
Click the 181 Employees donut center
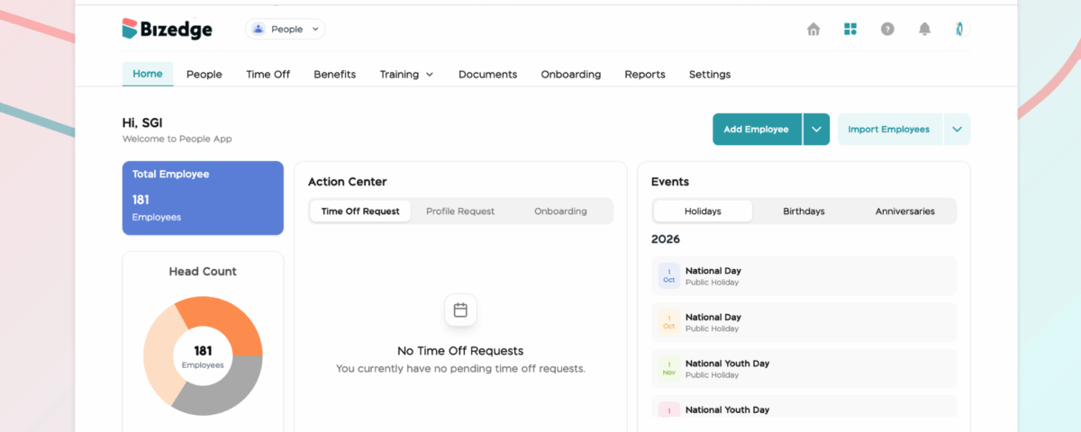(203, 356)
